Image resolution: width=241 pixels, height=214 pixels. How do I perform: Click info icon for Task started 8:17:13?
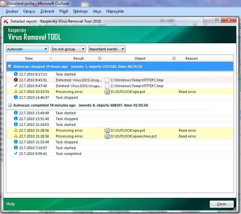click(16, 74)
